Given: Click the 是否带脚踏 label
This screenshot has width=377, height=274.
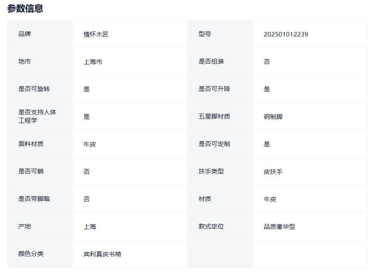Looking at the screenshot, I should point(34,199).
